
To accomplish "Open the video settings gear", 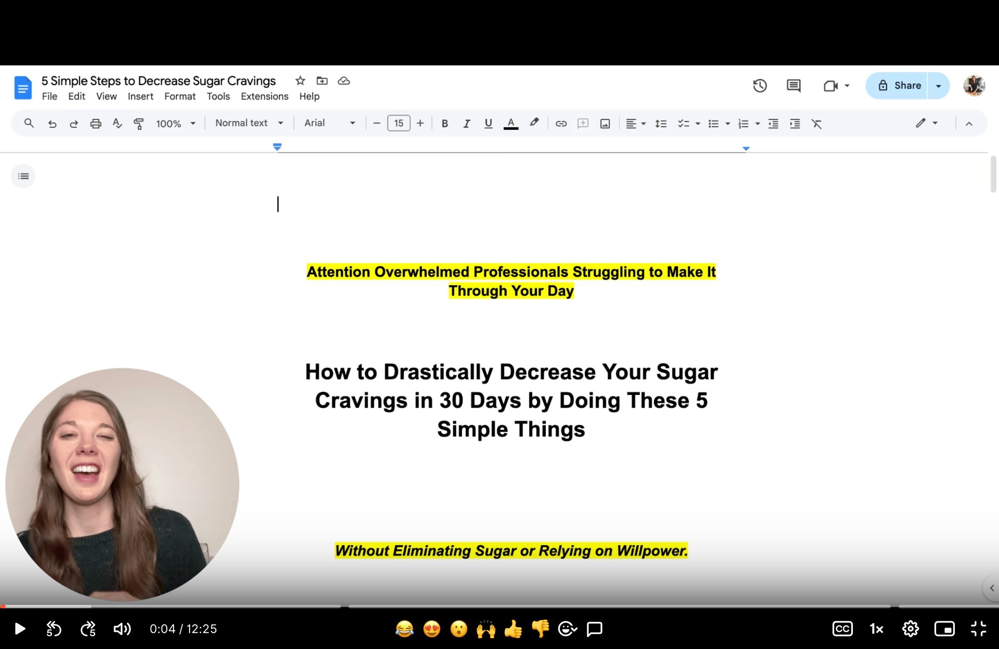I will click(910, 629).
